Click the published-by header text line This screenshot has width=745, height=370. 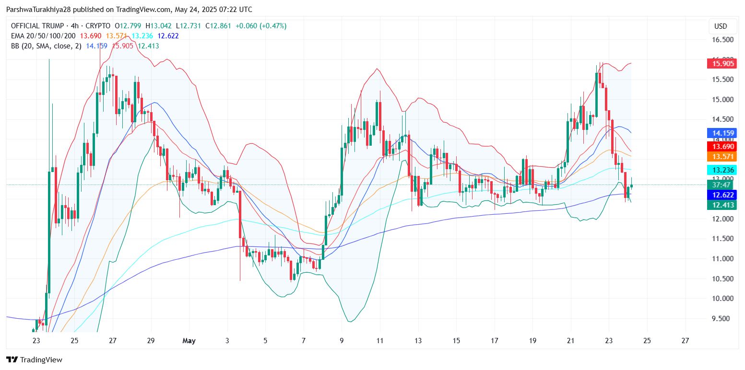[x=129, y=10]
